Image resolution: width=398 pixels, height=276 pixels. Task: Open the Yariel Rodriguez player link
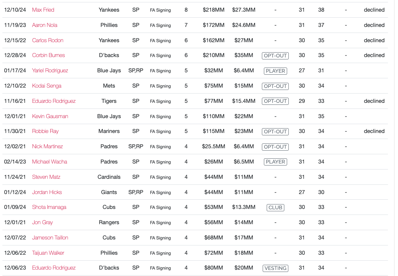[50, 70]
